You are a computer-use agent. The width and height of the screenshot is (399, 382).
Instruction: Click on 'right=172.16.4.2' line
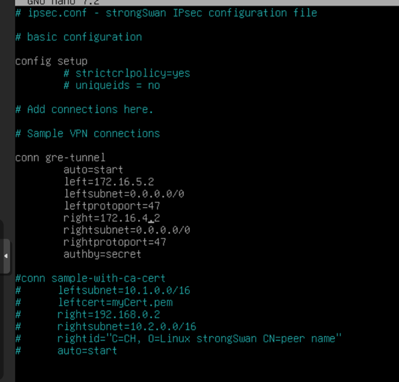point(112,218)
